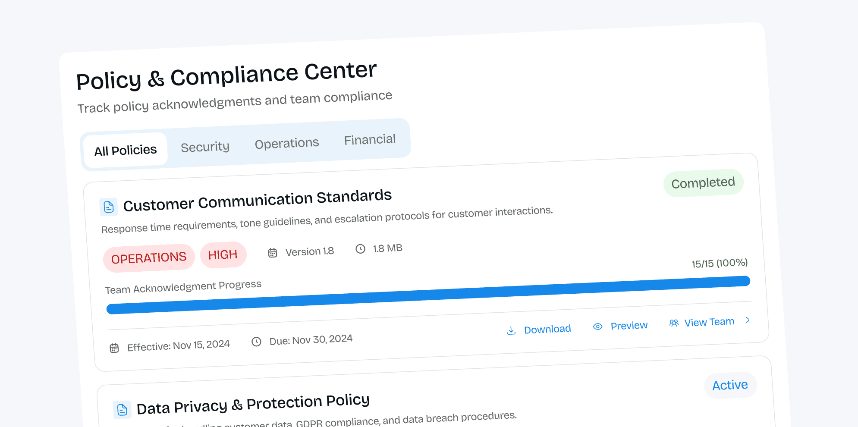
Task: Click the Completed status badge
Action: [703, 183]
